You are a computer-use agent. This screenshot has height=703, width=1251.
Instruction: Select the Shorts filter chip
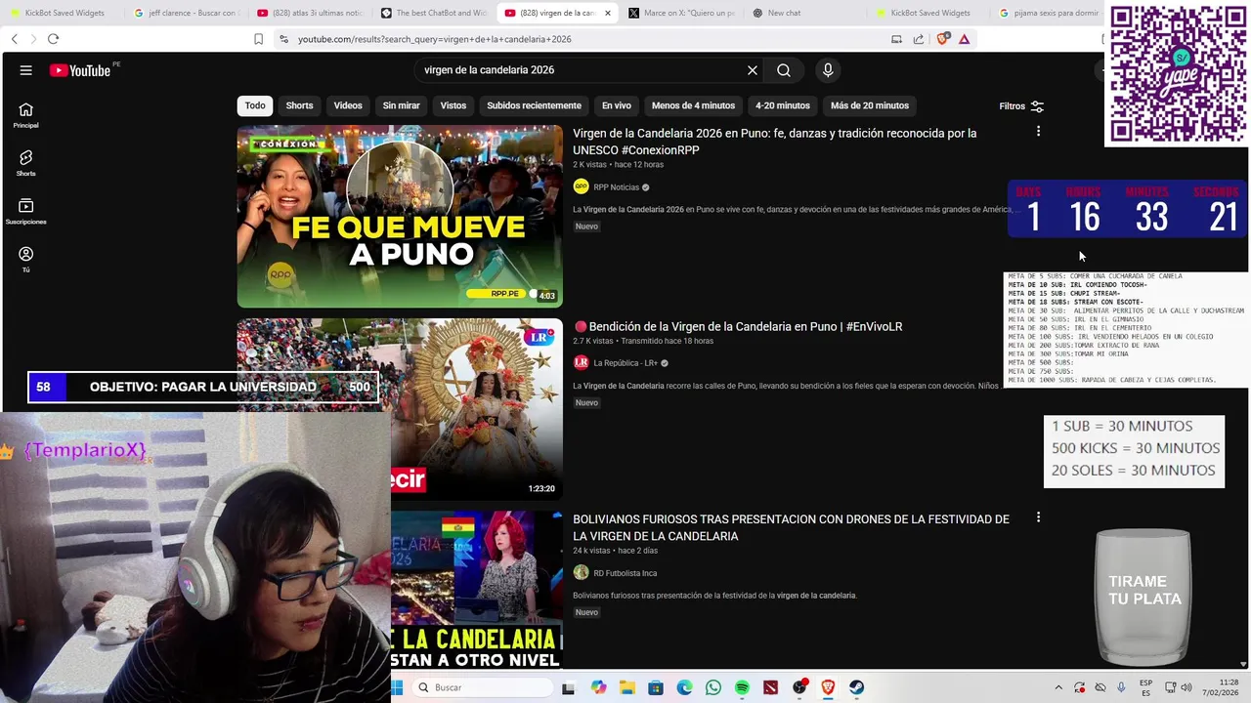click(x=299, y=105)
